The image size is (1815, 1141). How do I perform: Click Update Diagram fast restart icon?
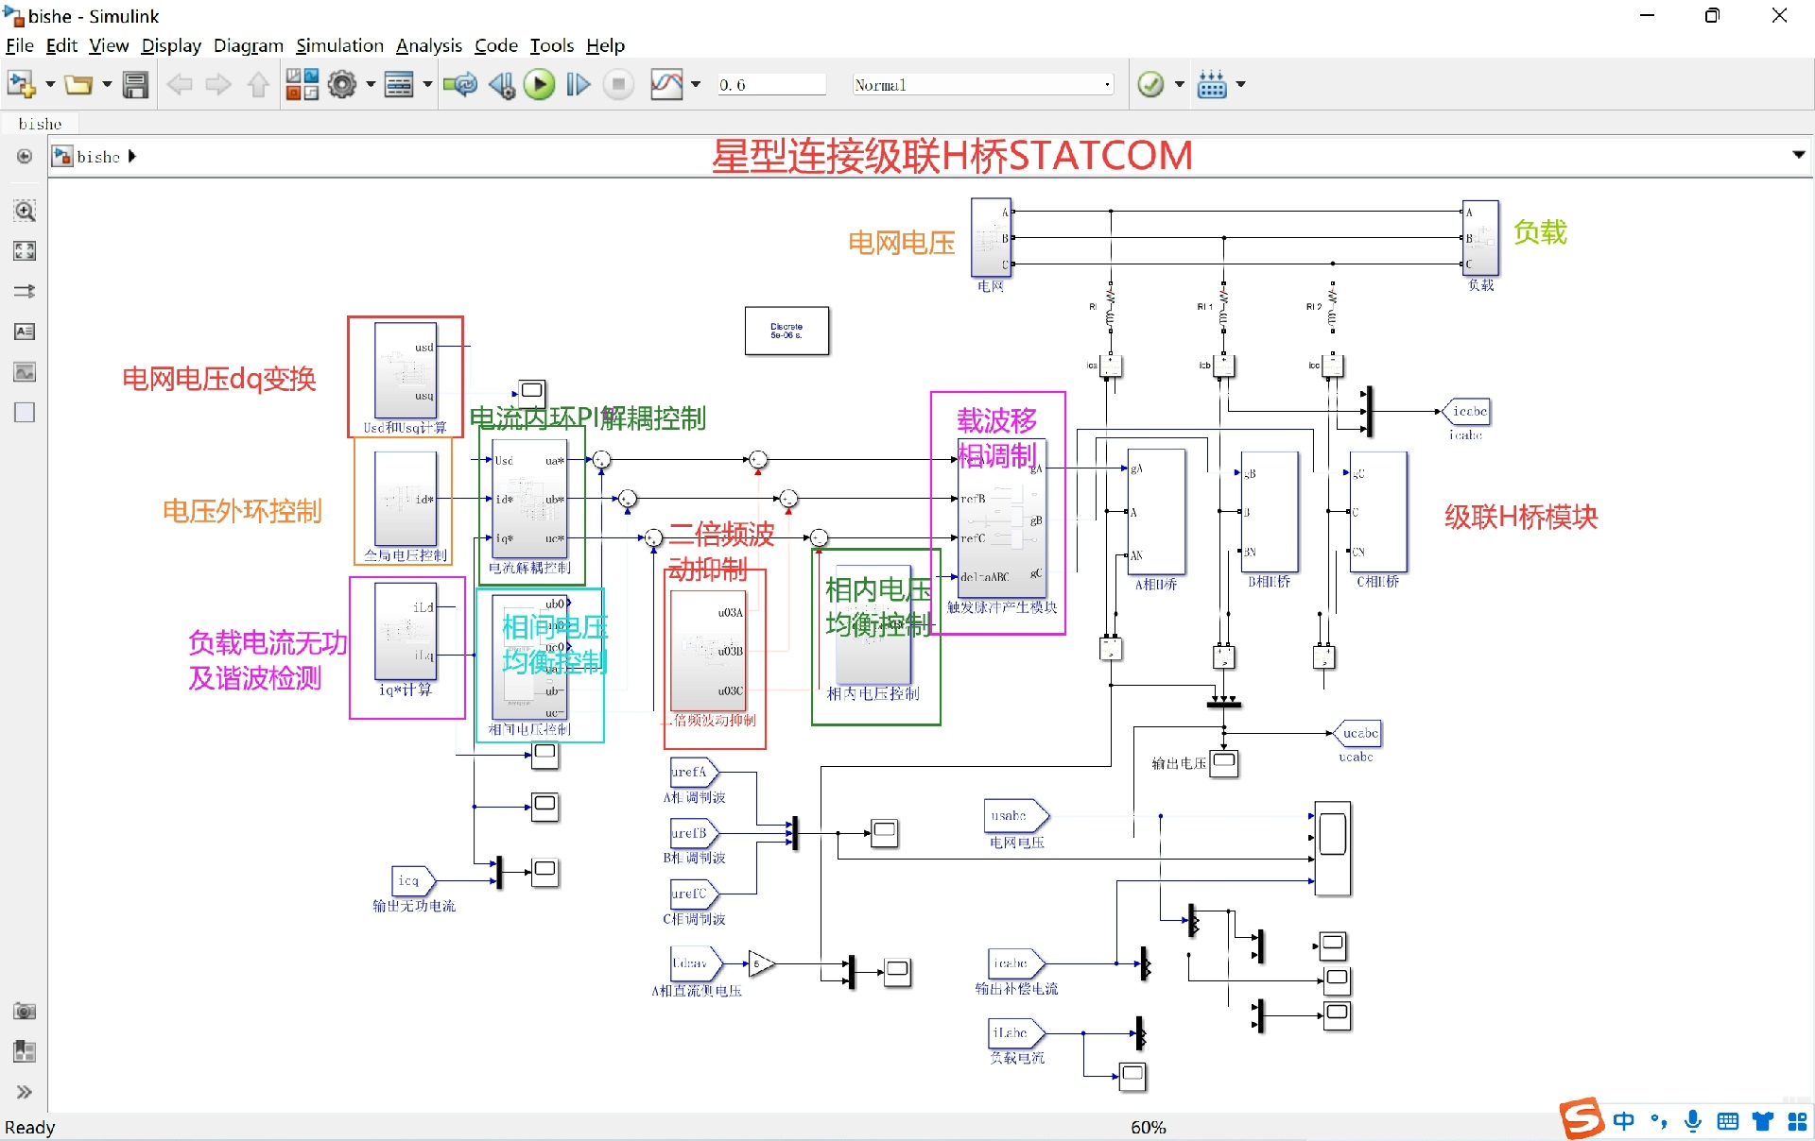pos(460,85)
